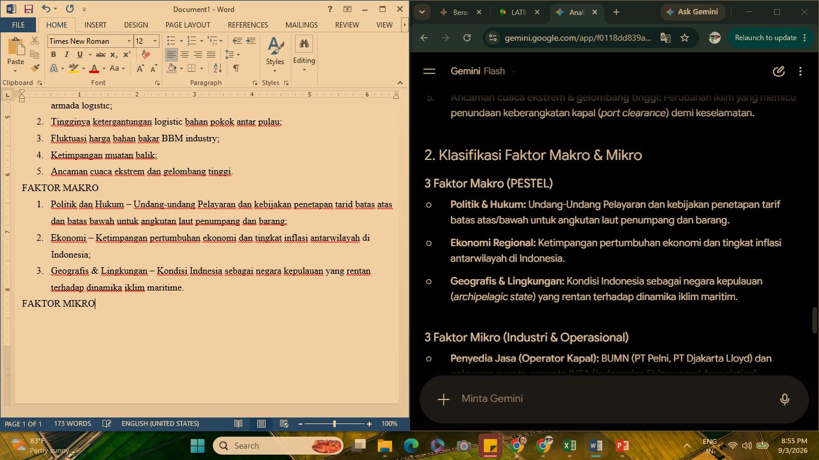Toggle Italic text formatting
Image resolution: width=819 pixels, height=460 pixels.
[67, 55]
